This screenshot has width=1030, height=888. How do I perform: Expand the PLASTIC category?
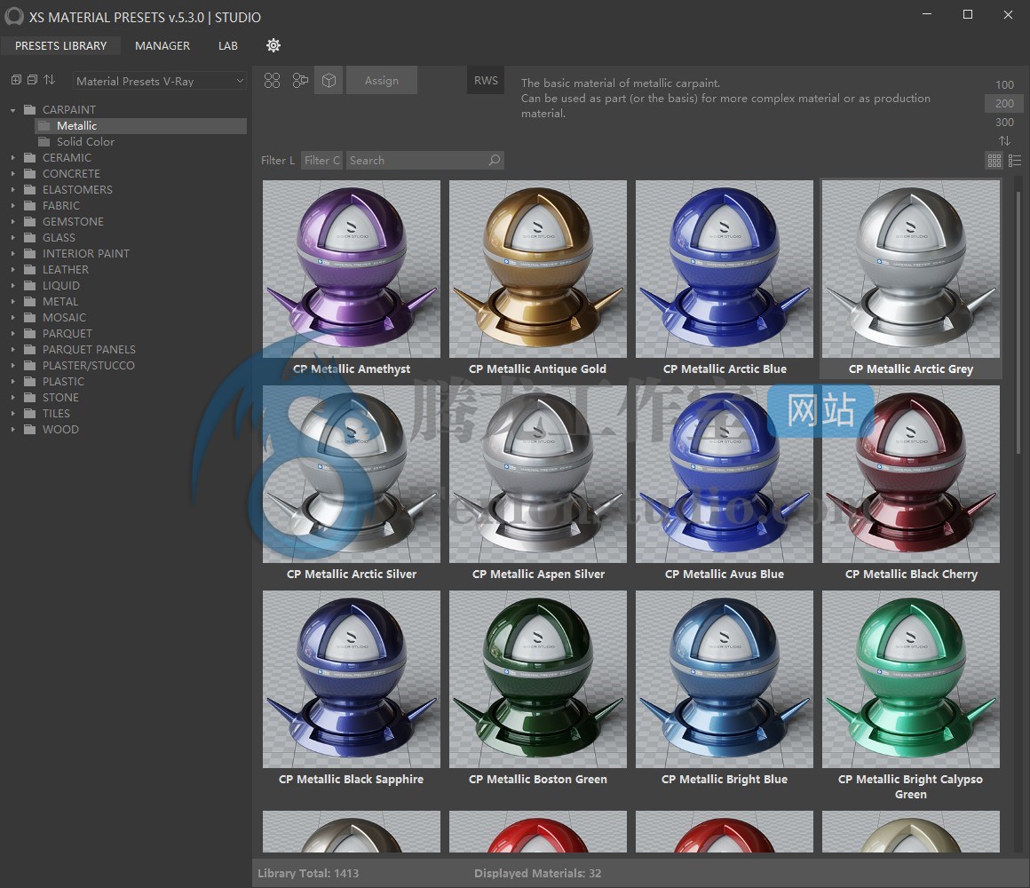[x=12, y=382]
